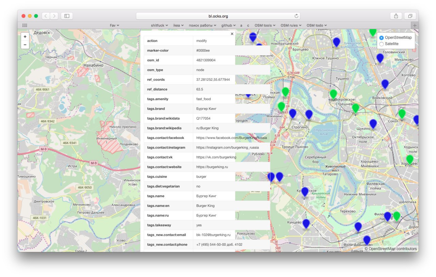
Task: Click the bl.ocks.org address bar
Action: [218, 16]
